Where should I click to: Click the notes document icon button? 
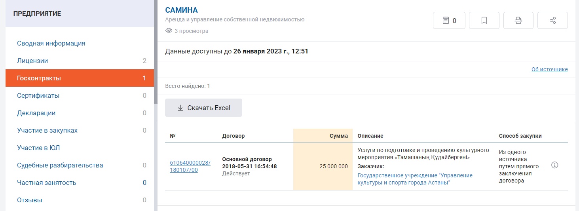[x=449, y=21]
